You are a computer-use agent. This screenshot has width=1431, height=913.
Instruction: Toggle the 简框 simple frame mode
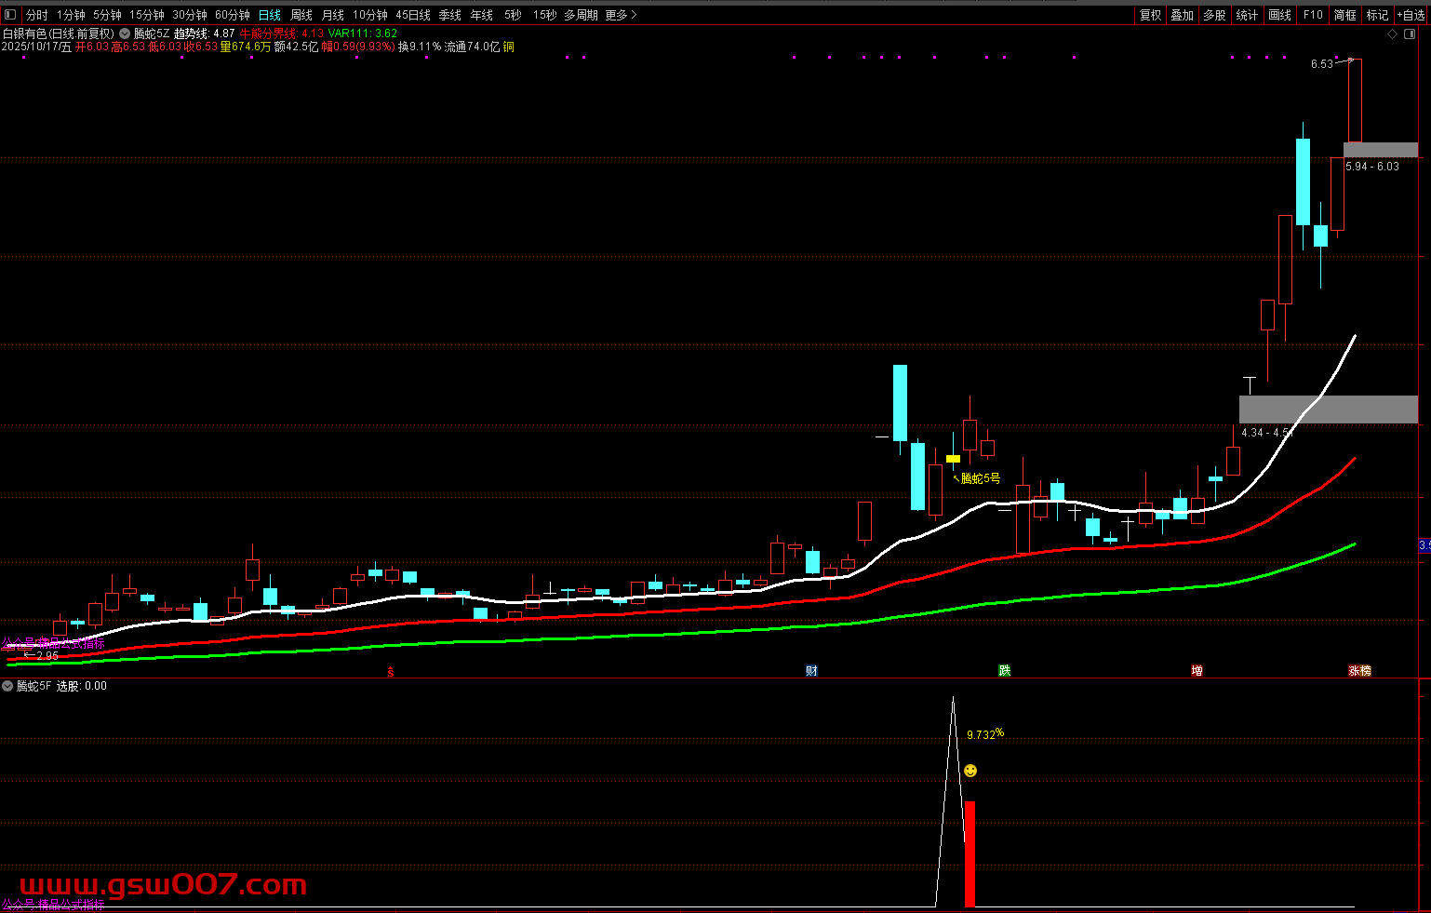coord(1344,15)
